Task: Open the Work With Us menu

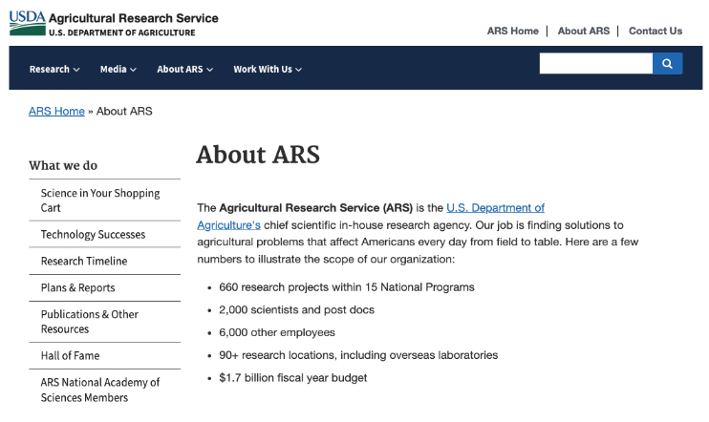Action: [x=268, y=70]
